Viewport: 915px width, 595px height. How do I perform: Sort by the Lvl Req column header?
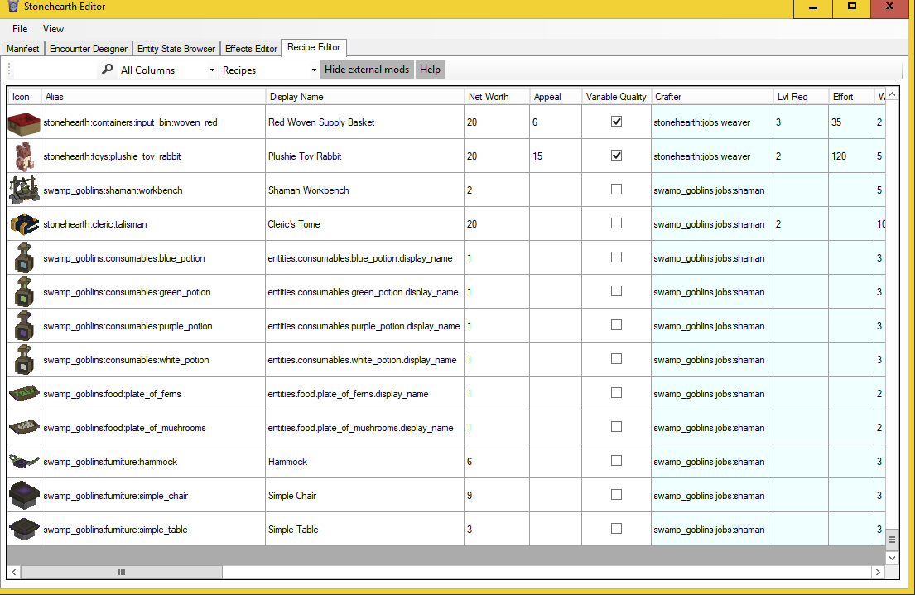801,97
